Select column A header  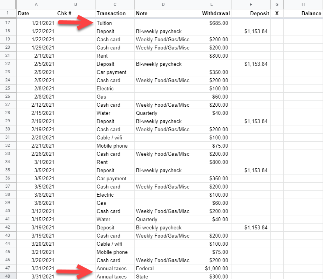pyautogui.click(x=36, y=4)
